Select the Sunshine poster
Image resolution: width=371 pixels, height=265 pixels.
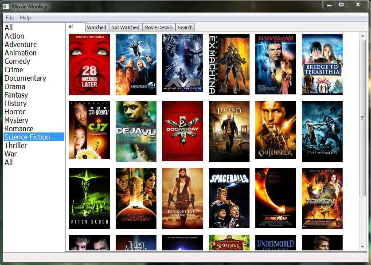point(276,198)
